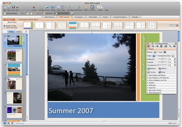Open the Zoom percentage dropdown
Viewport: 182px width, 127px height.
point(103,7)
